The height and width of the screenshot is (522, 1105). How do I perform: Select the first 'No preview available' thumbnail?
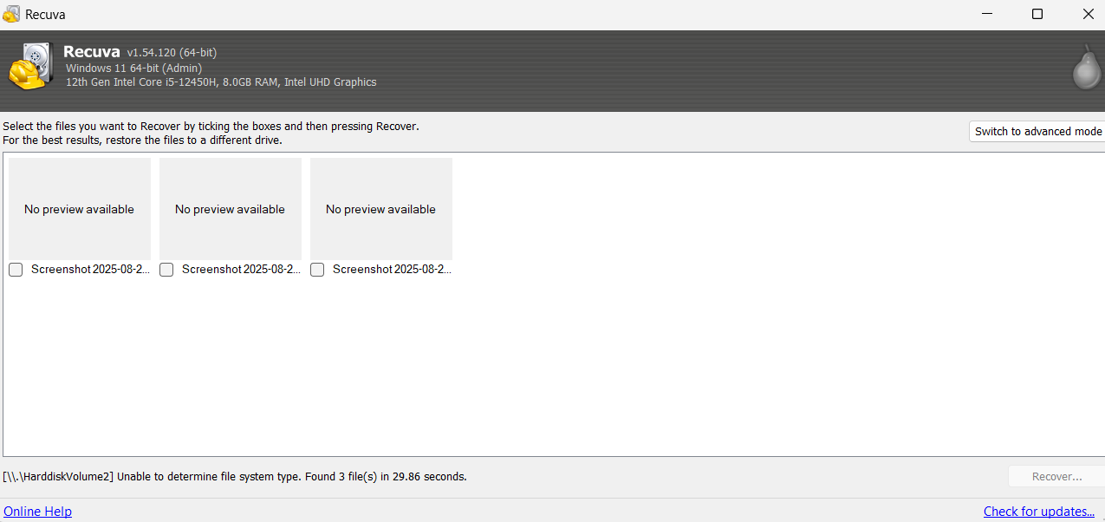point(80,208)
